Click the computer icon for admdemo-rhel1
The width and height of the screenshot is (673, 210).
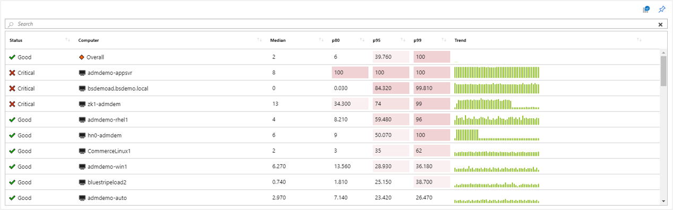(82, 120)
